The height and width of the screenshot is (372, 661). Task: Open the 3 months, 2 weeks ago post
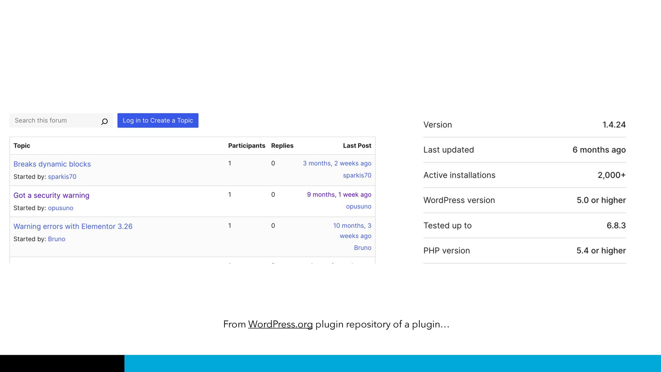point(337,163)
